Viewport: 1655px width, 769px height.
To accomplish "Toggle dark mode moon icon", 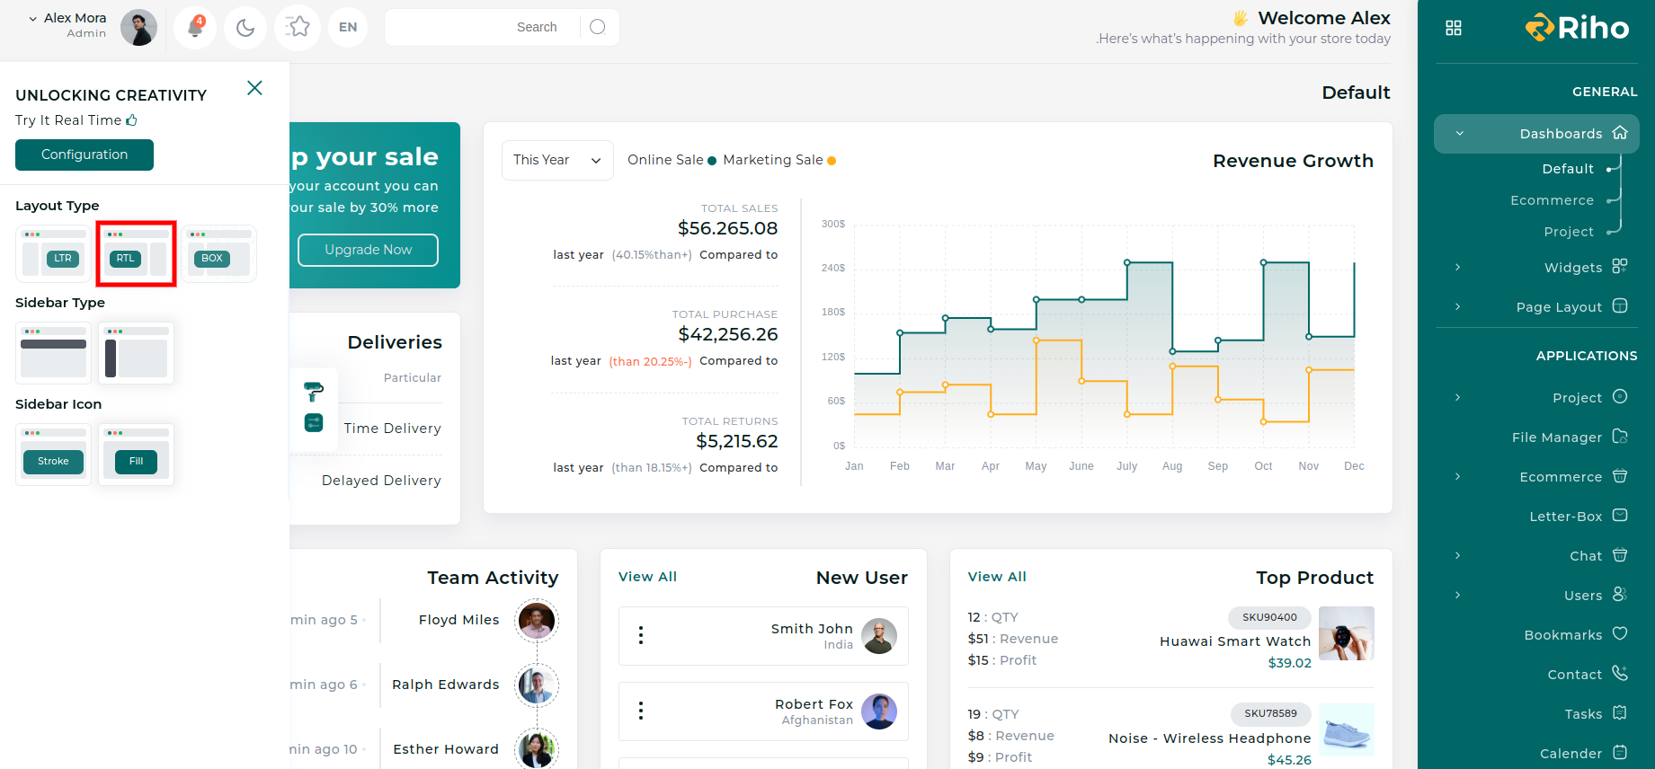I will [x=245, y=27].
